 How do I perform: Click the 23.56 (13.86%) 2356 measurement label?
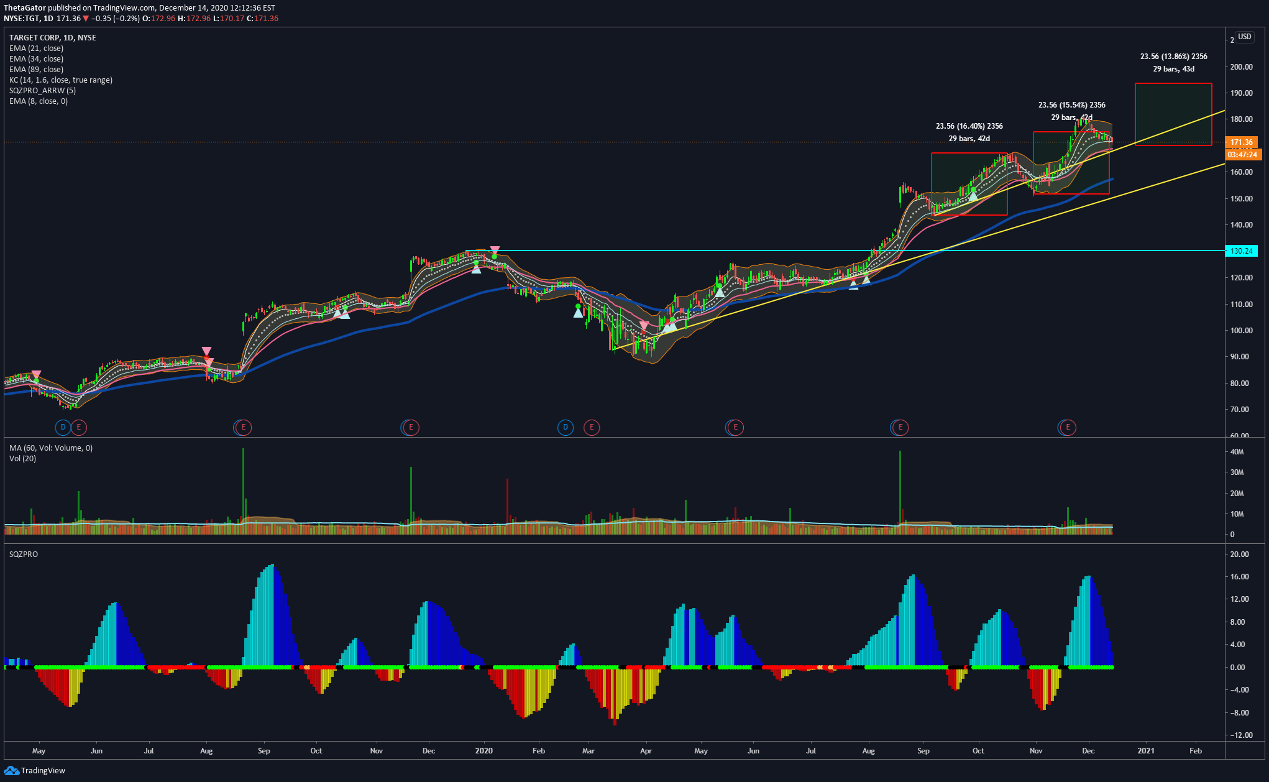pyautogui.click(x=1174, y=57)
